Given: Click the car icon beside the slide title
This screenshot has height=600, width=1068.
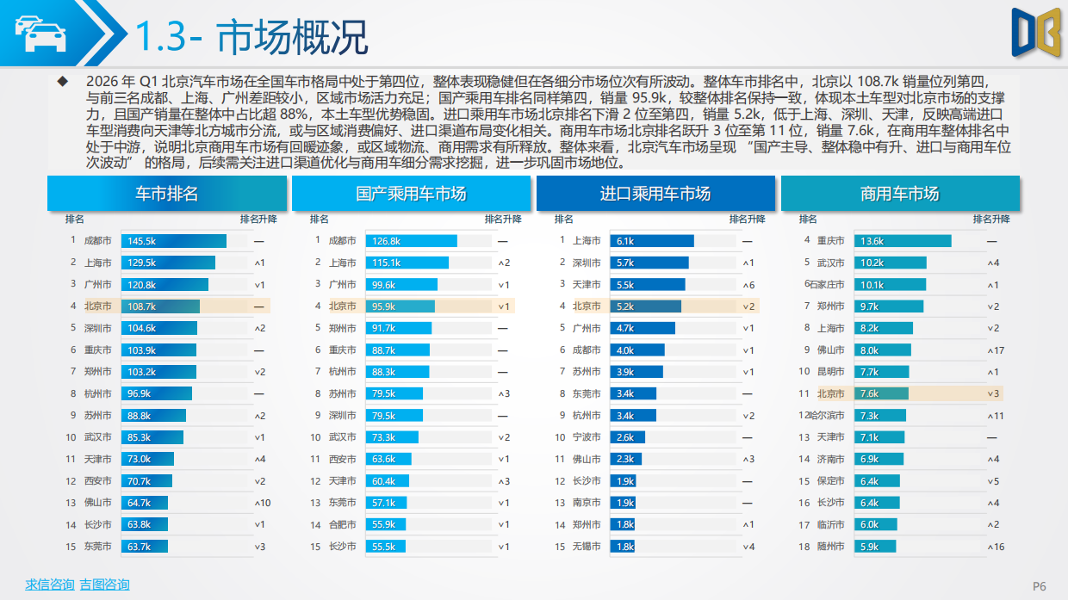Looking at the screenshot, I should coord(40,33).
